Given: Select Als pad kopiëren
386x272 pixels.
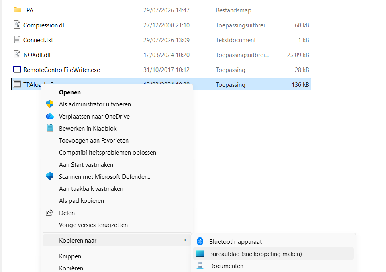Looking at the screenshot, I should 117,201.
